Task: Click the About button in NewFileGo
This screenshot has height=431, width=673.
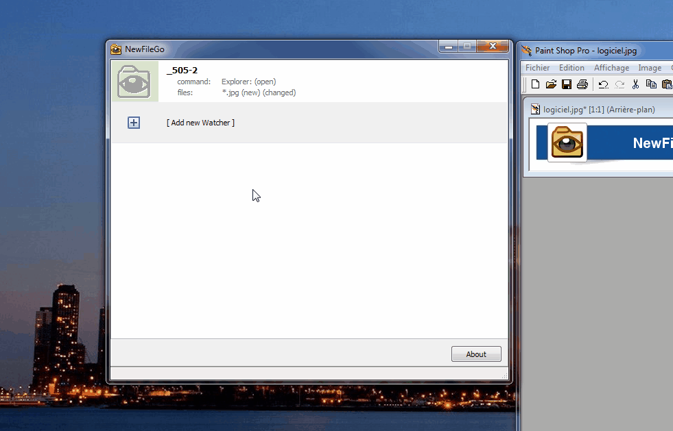Action: [476, 354]
